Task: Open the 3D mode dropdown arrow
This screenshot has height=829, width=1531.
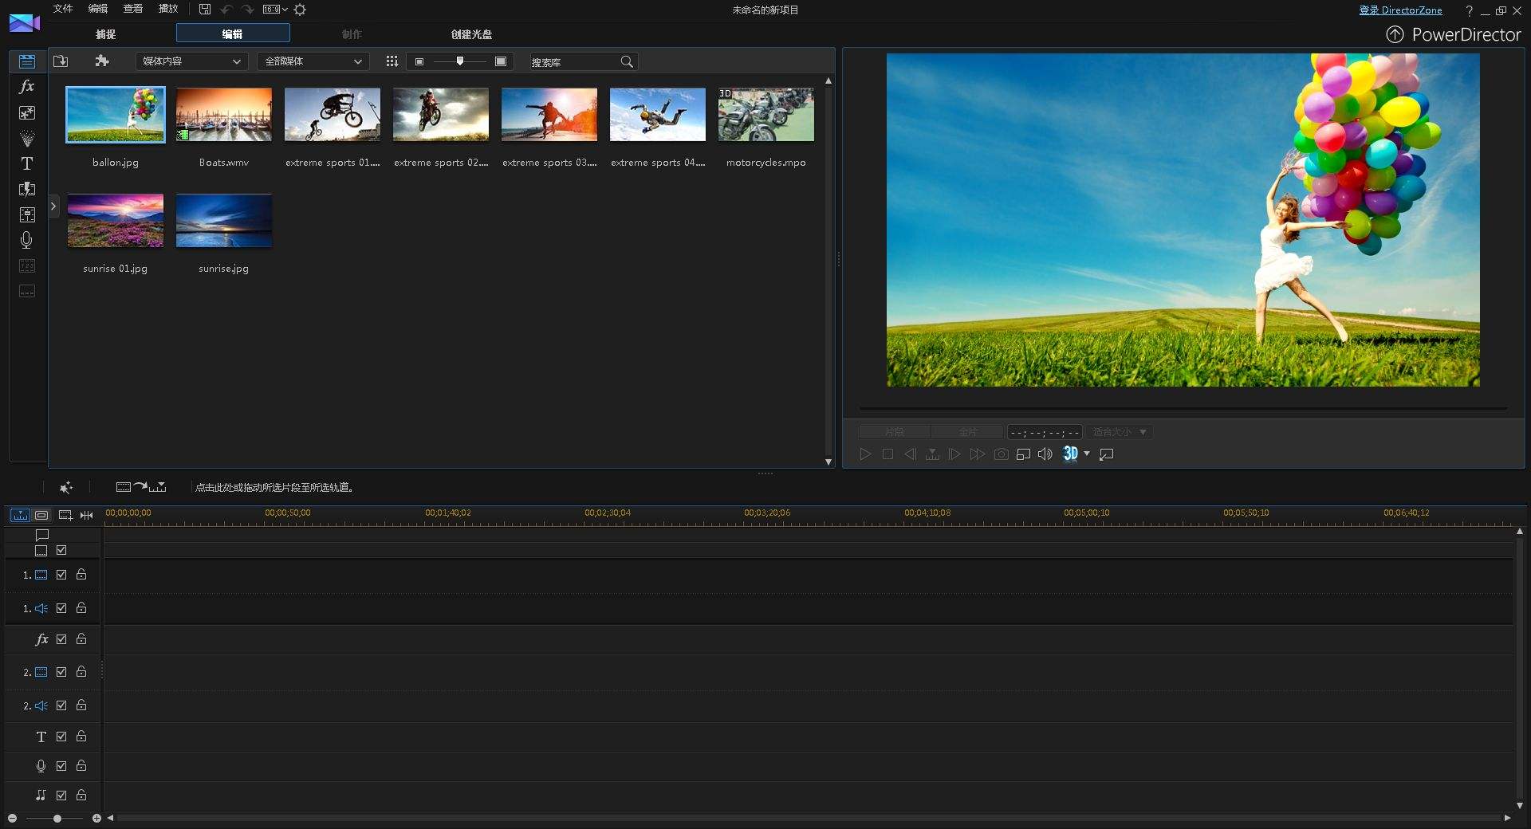Action: [x=1087, y=454]
